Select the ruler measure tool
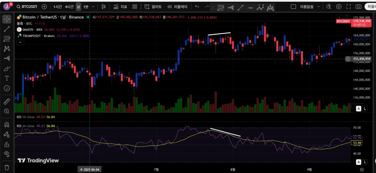The height and width of the screenshot is (173, 376). coord(7,101)
